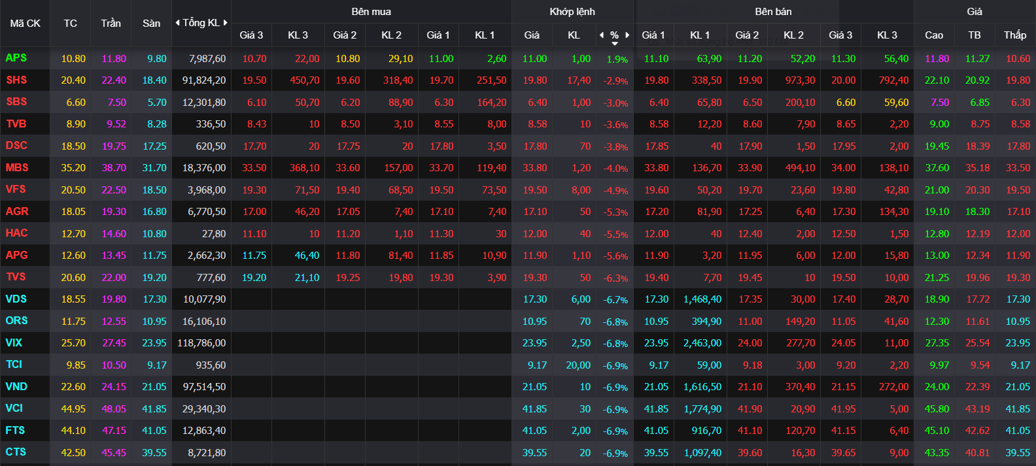
Task: Click the Giá 3 header under Bên mua
Action: (251, 35)
